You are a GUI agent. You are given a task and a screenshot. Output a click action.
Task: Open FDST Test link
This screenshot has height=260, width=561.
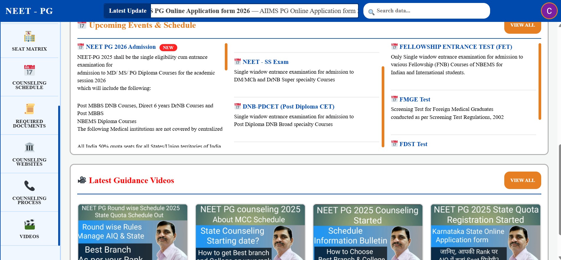coord(413,144)
